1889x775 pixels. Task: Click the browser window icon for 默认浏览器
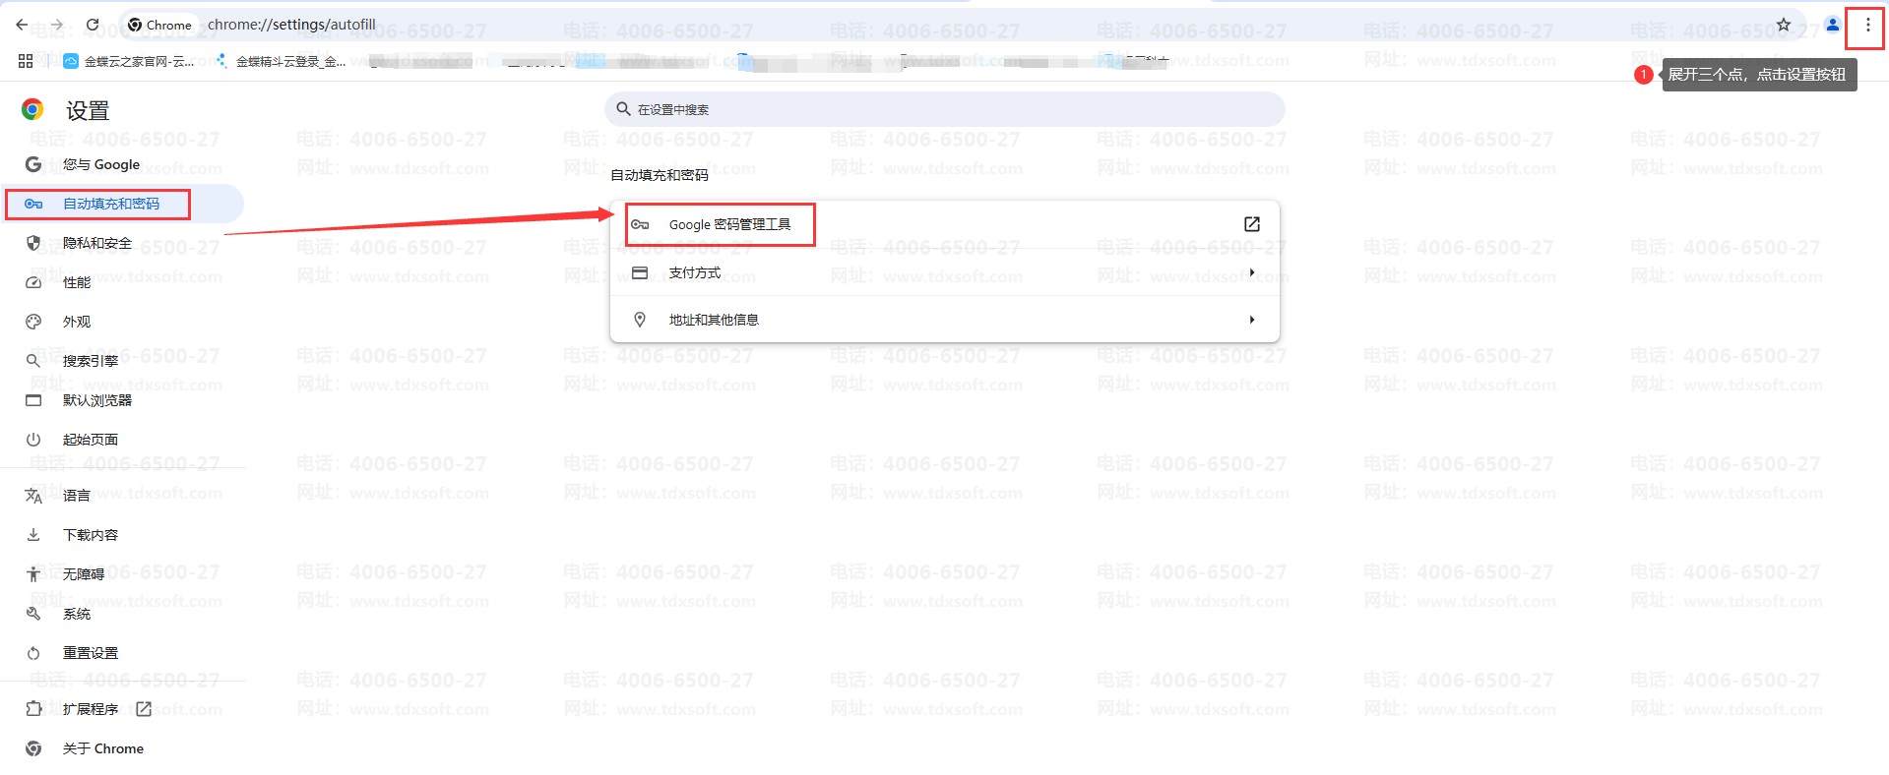coord(33,400)
